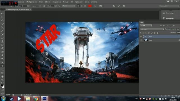Cancel current text edits
180x101 pixels.
coord(114,6)
